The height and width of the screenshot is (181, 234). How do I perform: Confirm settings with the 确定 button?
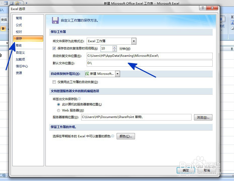click(x=186, y=170)
